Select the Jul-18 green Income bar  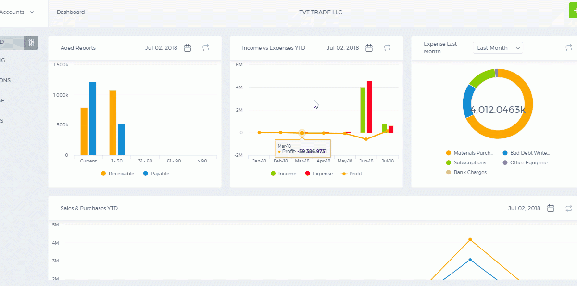(384, 128)
